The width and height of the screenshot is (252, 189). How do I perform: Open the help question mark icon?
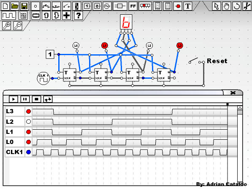[x=79, y=16]
